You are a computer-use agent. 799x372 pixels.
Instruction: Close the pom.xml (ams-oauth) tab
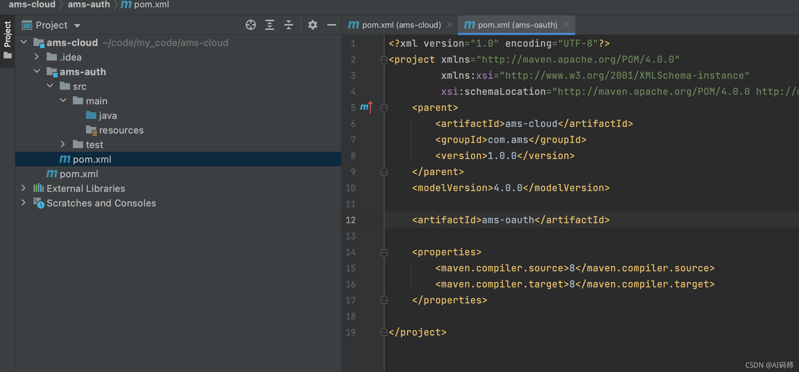(x=566, y=25)
